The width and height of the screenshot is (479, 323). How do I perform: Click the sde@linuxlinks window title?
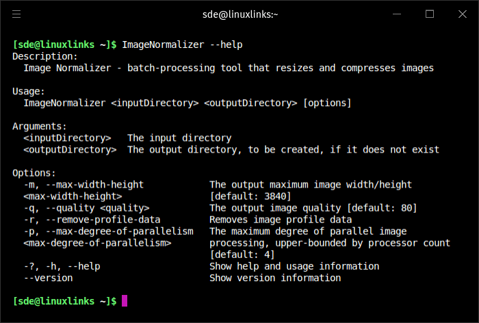[239, 14]
